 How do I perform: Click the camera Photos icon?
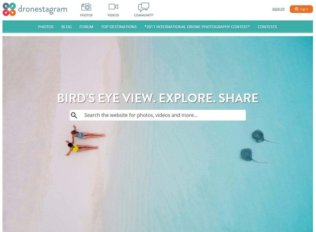[x=86, y=7]
